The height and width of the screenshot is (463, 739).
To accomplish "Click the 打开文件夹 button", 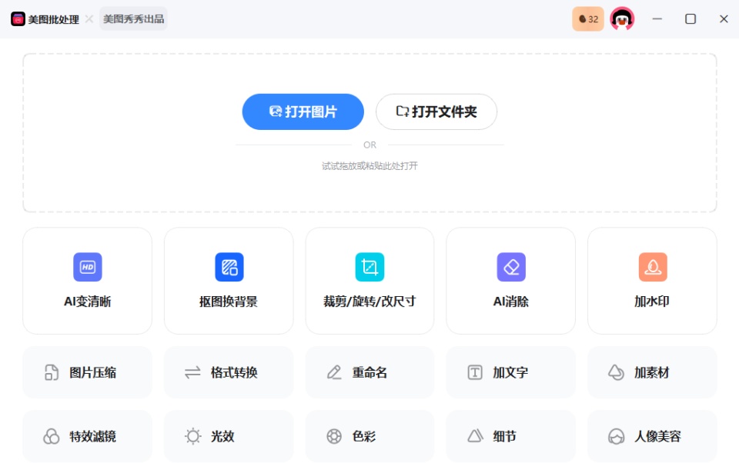I will [x=436, y=112].
